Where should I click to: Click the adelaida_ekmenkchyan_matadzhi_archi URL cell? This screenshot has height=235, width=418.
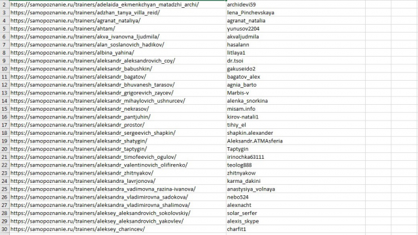(x=118, y=5)
